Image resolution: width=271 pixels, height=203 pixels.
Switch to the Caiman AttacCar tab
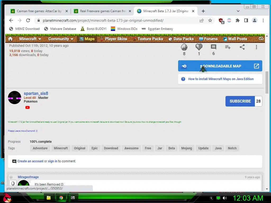[x=39, y=11]
